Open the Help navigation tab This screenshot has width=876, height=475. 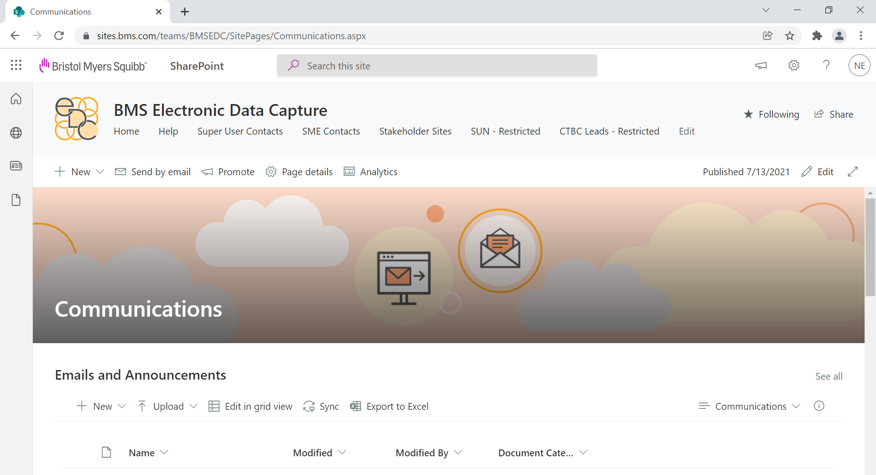(x=168, y=131)
